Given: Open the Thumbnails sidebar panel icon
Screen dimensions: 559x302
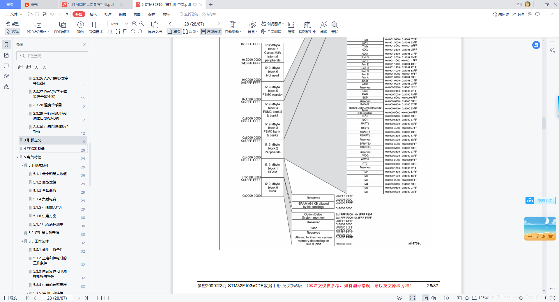Looking at the screenshot, I should coord(6,55).
